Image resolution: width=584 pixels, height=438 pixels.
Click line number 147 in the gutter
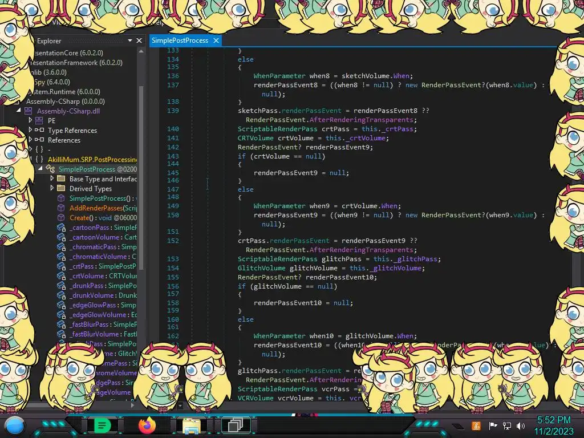(x=173, y=189)
